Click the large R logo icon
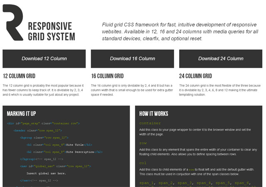266x187 pixels. pos(13,22)
